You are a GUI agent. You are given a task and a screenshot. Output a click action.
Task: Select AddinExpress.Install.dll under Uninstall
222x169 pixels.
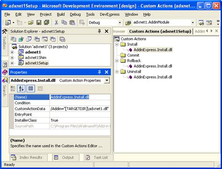[x=153, y=77]
